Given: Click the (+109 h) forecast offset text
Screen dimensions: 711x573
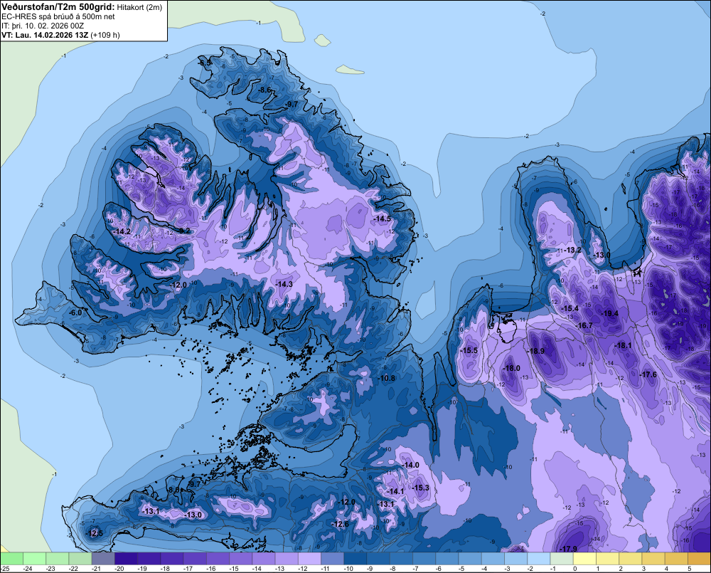Looking at the screenshot, I should [105, 35].
